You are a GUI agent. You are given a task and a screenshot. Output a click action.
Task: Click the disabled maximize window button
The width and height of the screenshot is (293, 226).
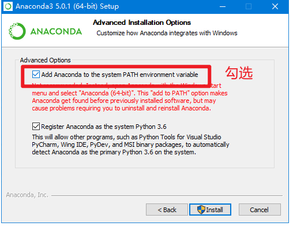pyautogui.click(x=249, y=6)
